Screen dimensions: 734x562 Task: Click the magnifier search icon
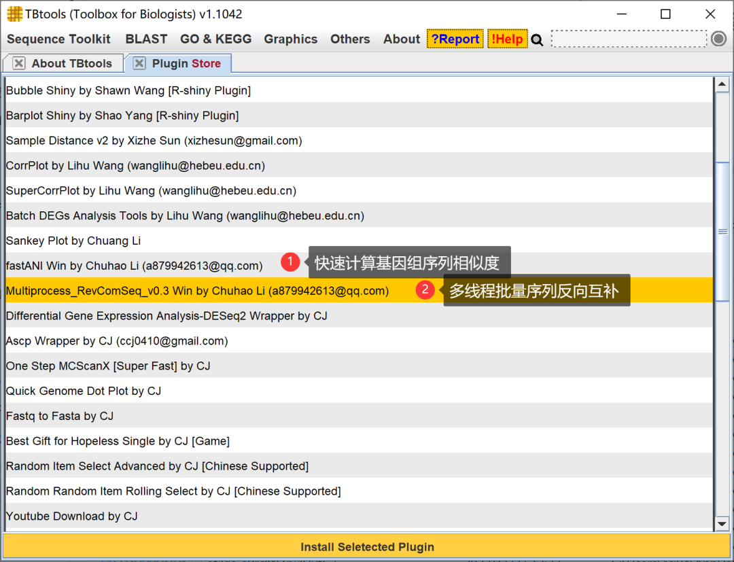538,40
